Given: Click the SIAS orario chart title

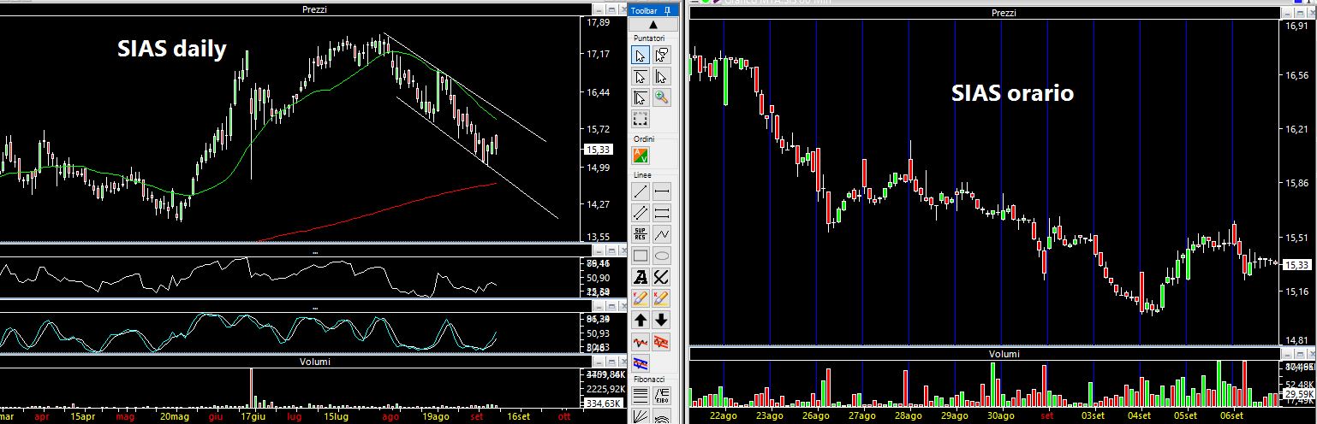Looking at the screenshot, I should click(x=1012, y=93).
